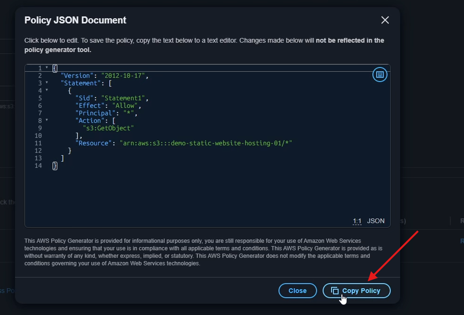Click the Copy Policy button

(356, 291)
